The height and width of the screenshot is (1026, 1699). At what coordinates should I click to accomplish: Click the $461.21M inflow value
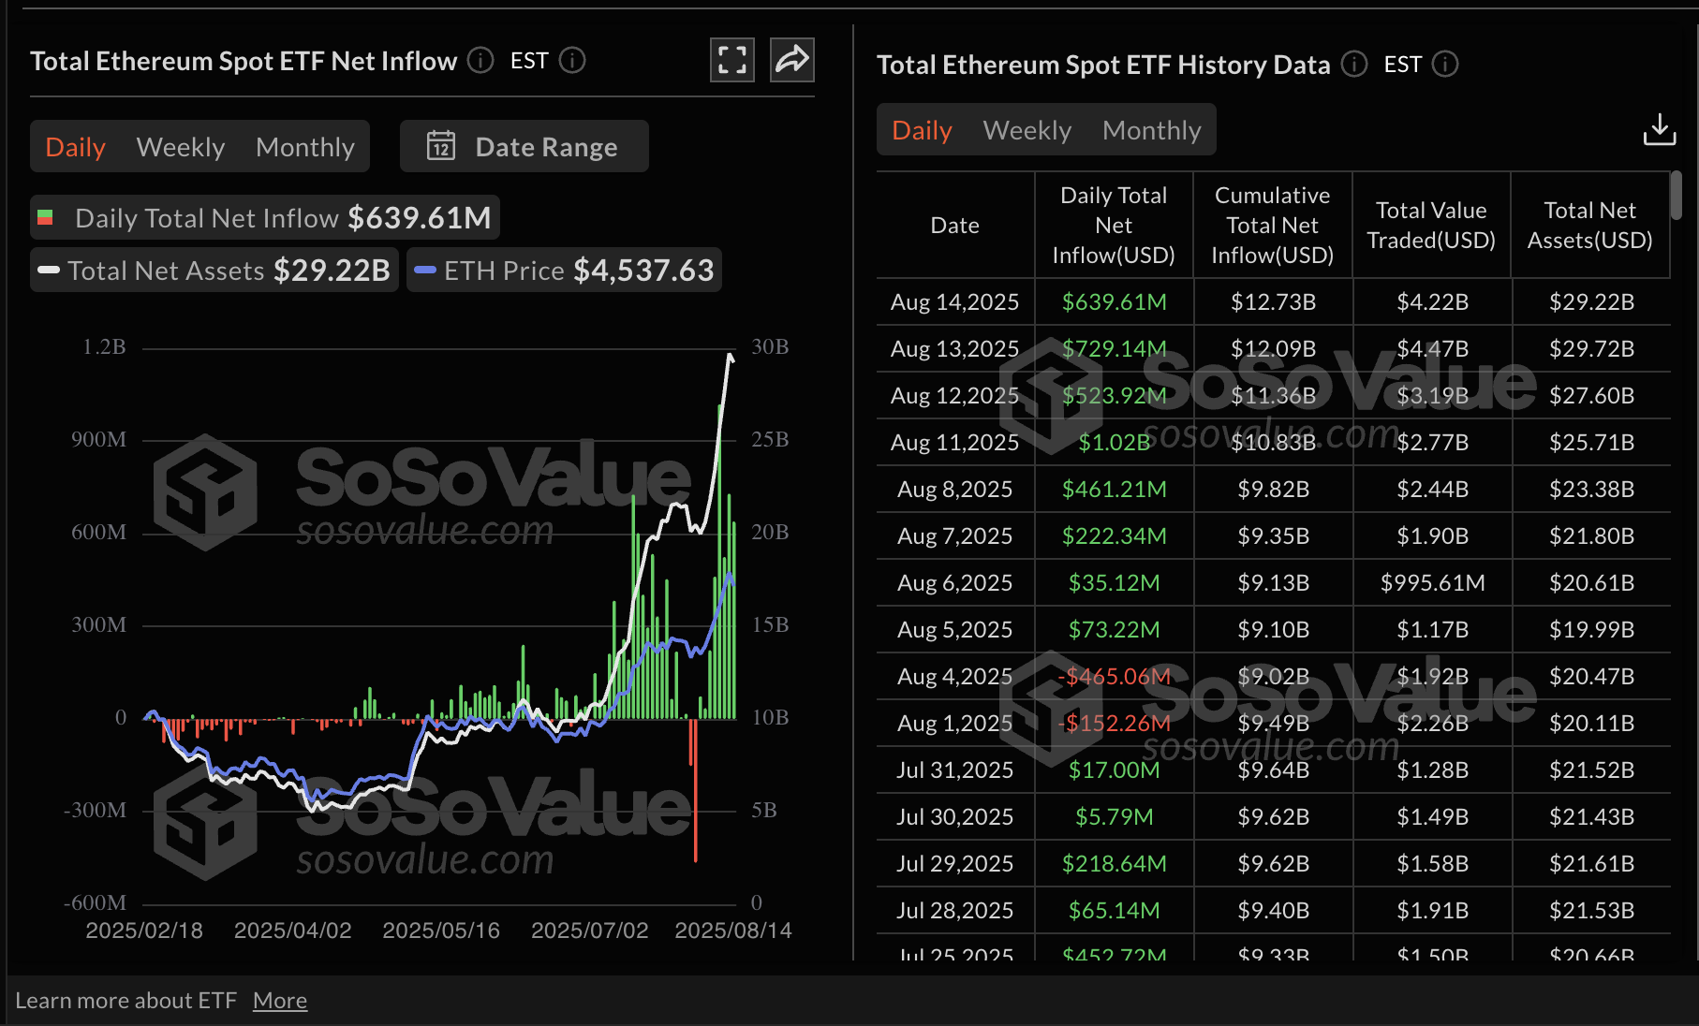[x=1115, y=490]
